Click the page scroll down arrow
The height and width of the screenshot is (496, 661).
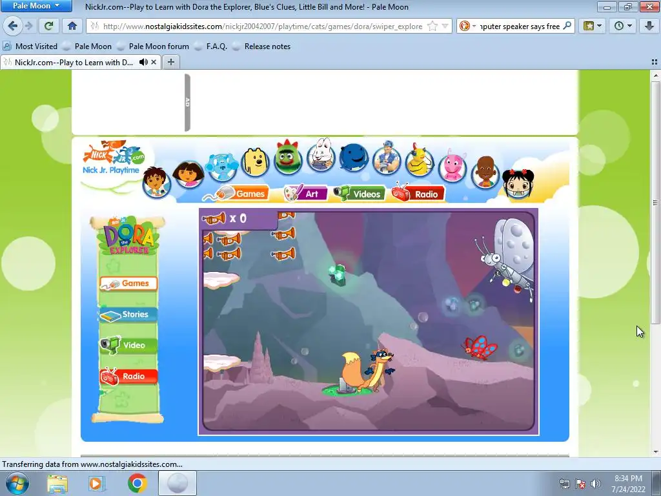656,452
